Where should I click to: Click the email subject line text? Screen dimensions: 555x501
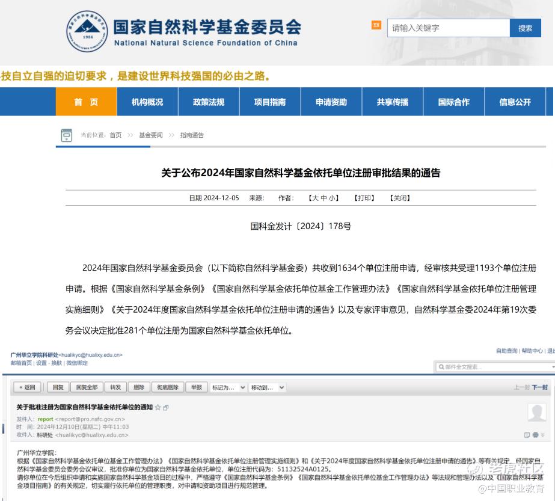coord(85,407)
